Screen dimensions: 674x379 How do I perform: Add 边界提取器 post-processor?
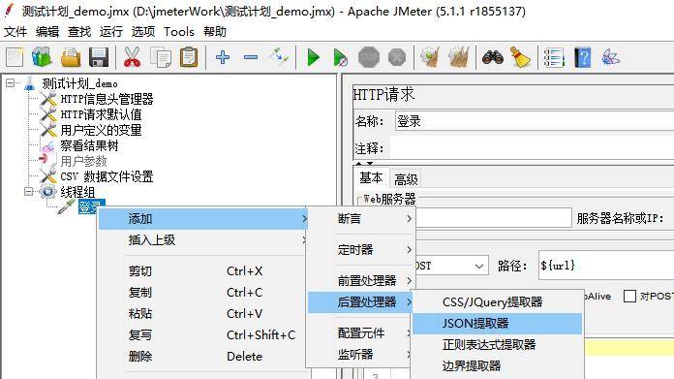click(497, 366)
